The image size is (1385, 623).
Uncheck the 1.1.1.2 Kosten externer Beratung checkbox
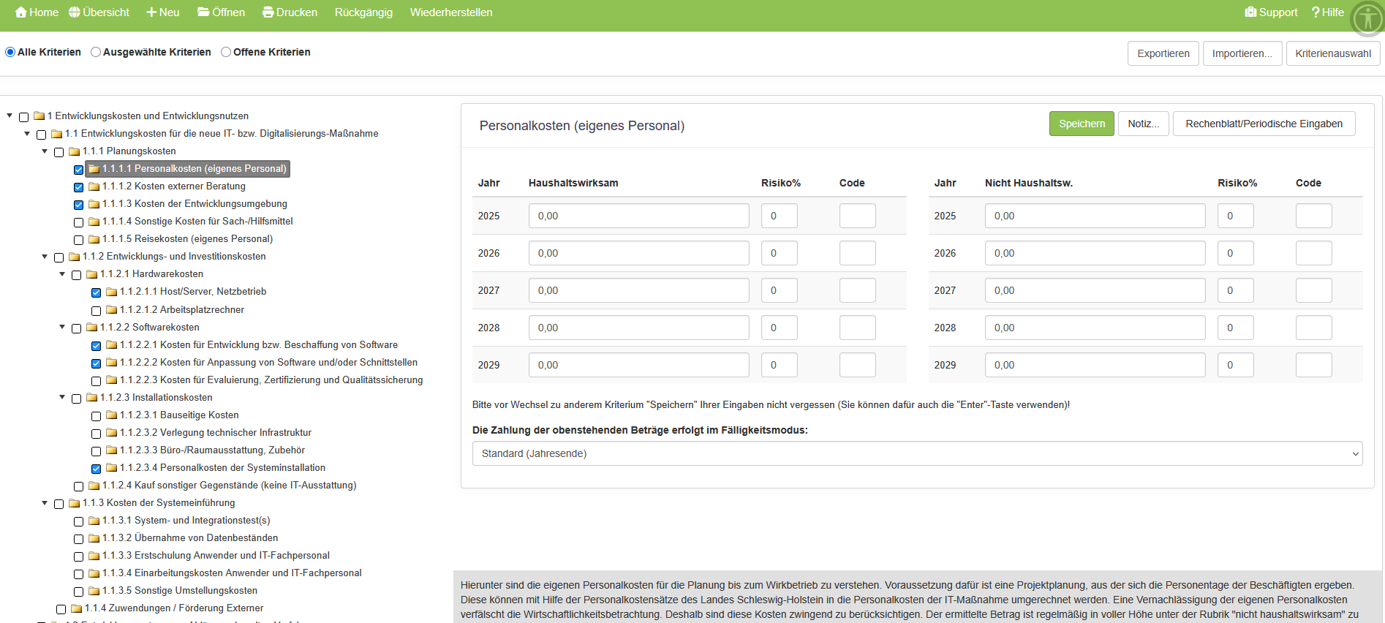(x=79, y=187)
